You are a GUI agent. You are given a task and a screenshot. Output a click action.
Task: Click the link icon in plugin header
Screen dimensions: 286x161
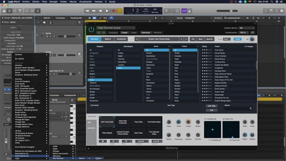tap(252, 33)
